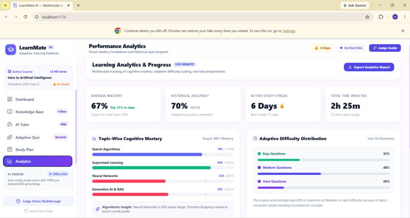
Task: Click the Dynamic badge beside Adaptive Quiz
Action: (x=61, y=137)
